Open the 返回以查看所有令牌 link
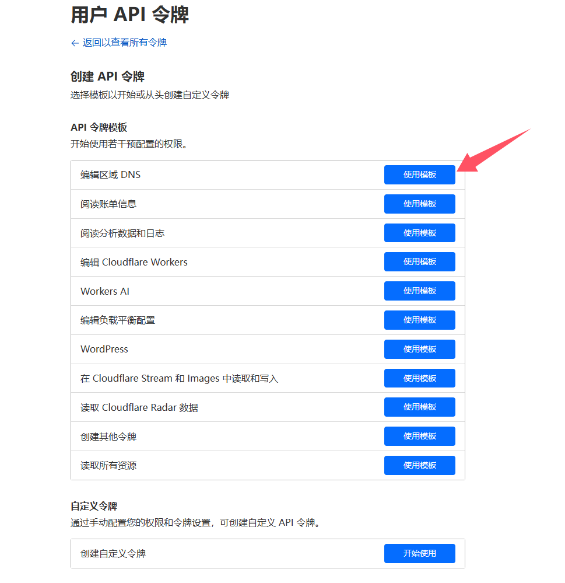Screen dimensions: 565x583 click(x=124, y=43)
